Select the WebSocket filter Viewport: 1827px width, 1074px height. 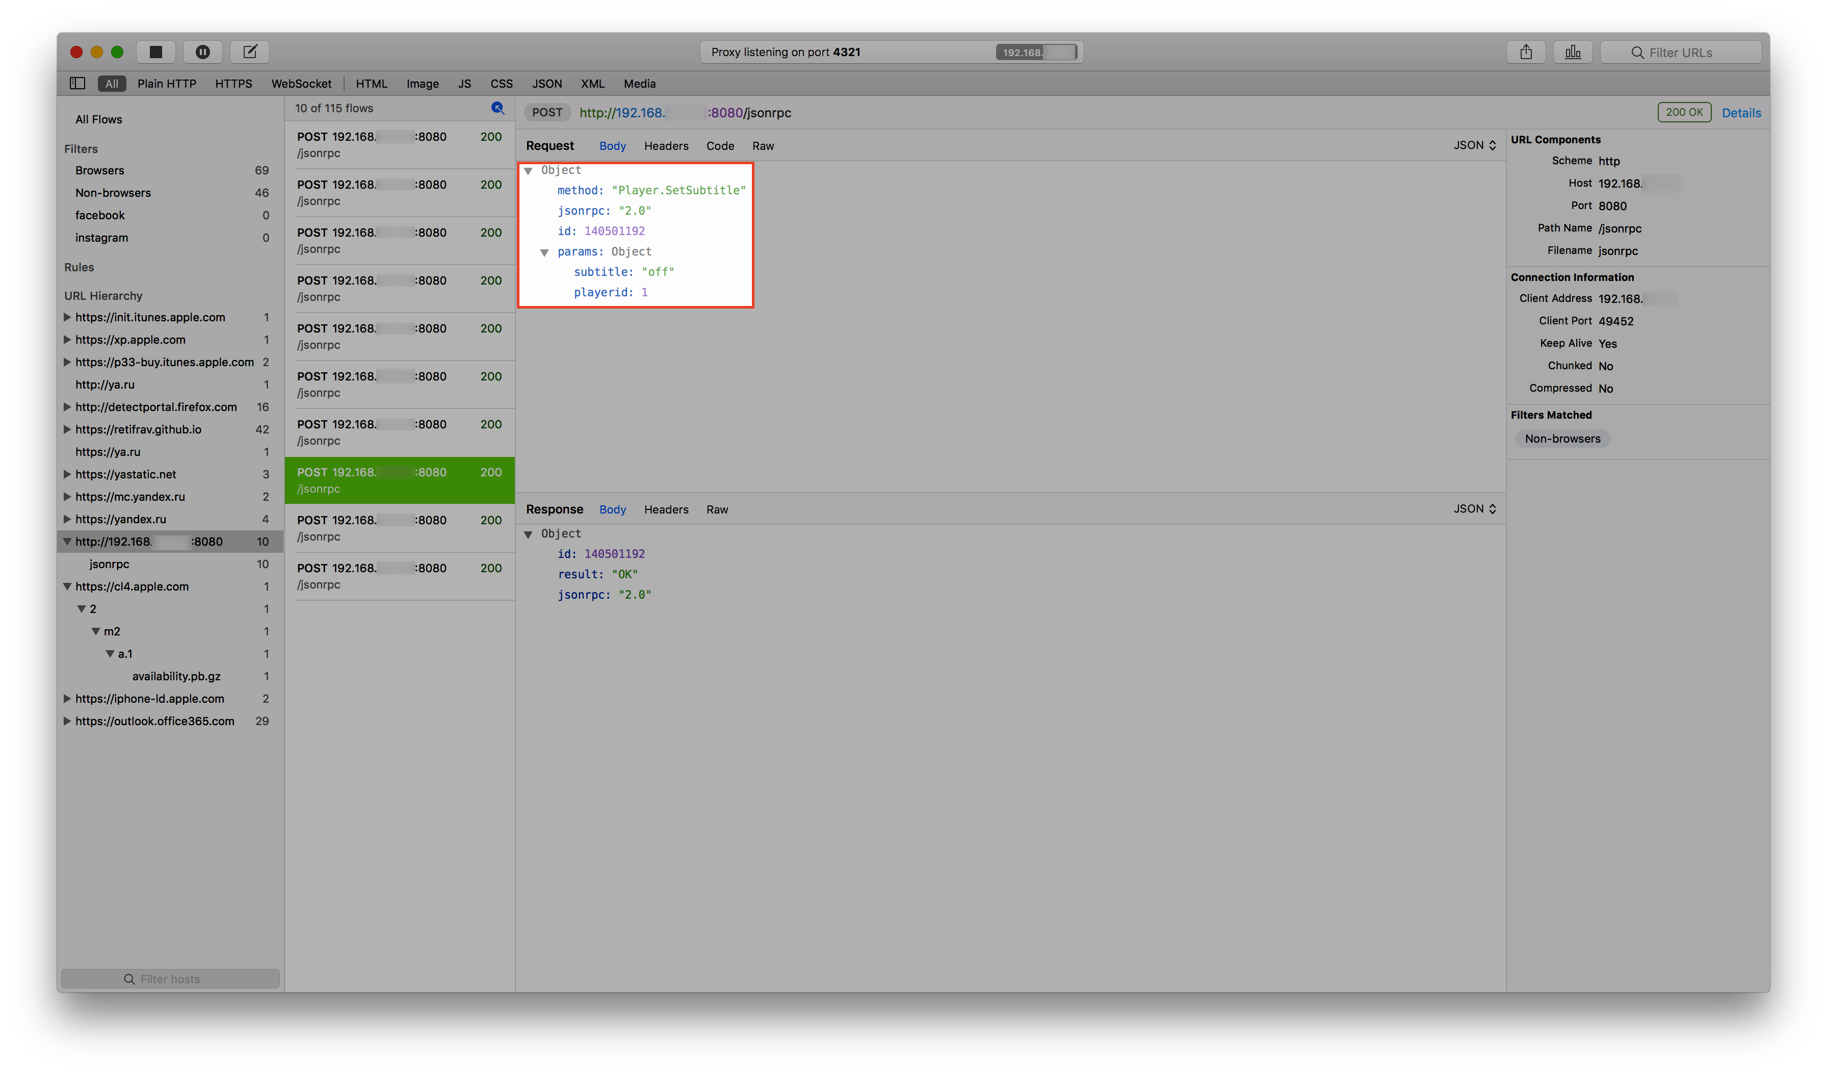302,84
